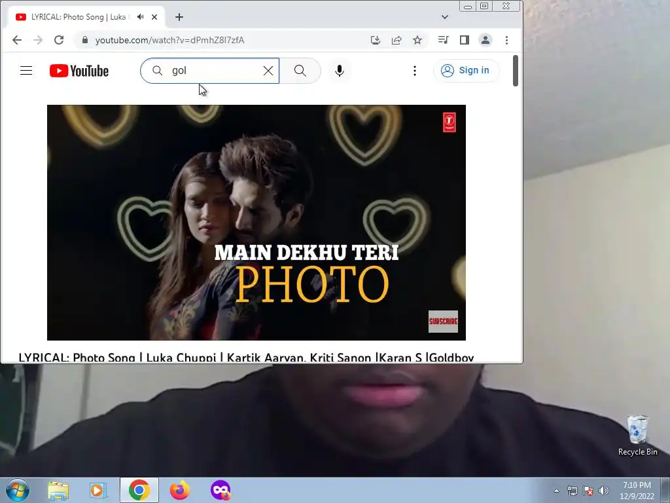
Task: Click the SUBSCRIBE overlay in video
Action: click(443, 321)
